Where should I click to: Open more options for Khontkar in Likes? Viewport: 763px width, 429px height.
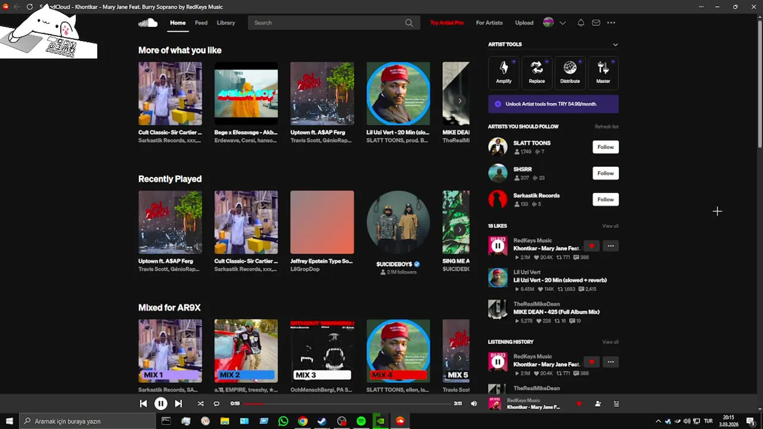pyautogui.click(x=610, y=245)
